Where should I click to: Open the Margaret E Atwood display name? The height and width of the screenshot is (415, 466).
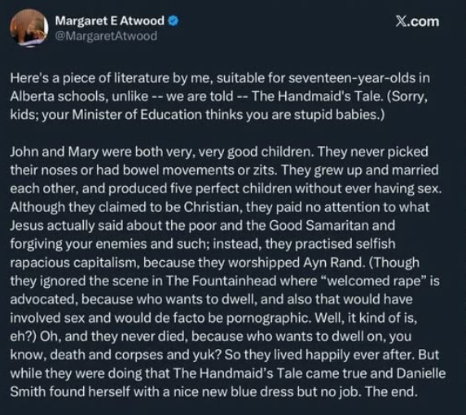110,21
